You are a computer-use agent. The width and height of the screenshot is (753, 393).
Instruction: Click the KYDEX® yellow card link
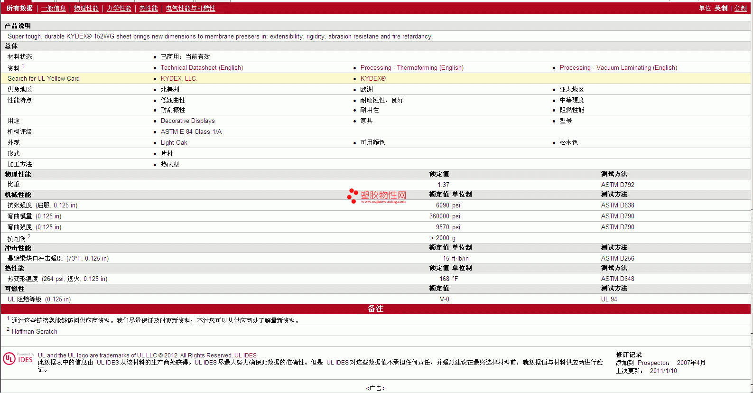pyautogui.click(x=373, y=79)
